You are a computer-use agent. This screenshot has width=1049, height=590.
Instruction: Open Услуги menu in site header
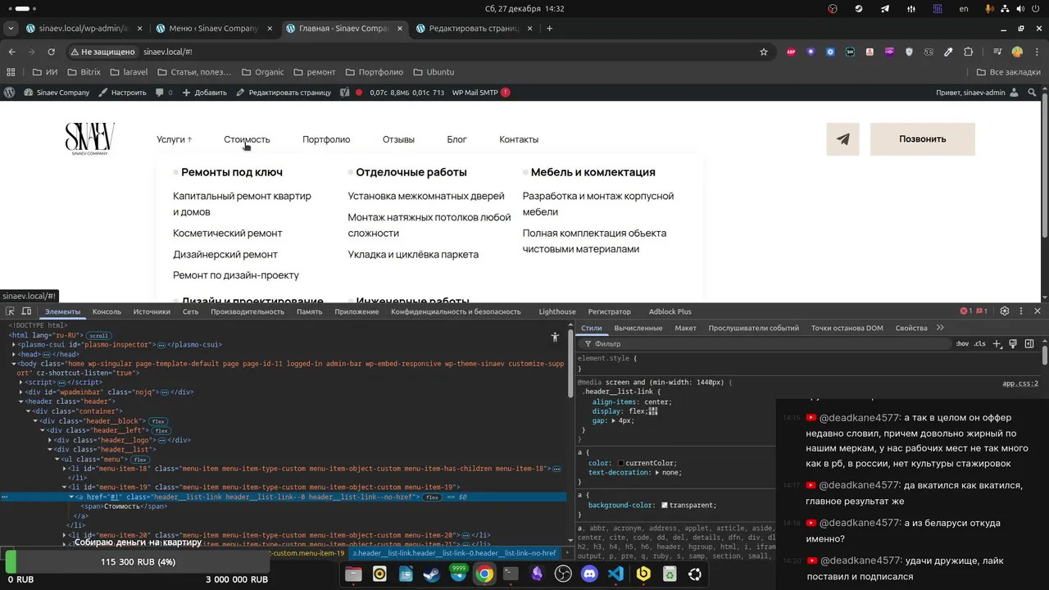(x=174, y=139)
